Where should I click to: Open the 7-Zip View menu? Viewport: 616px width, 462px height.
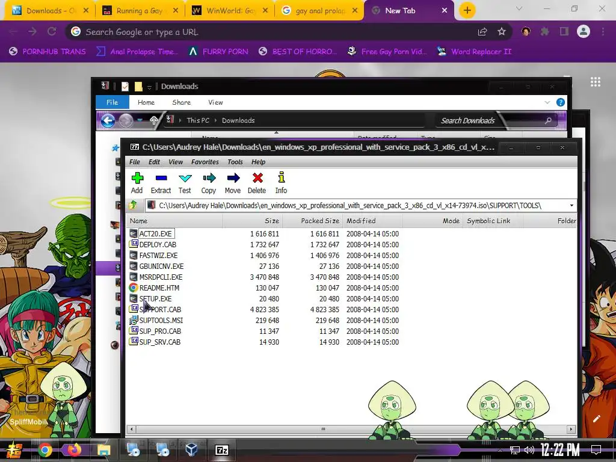pyautogui.click(x=176, y=162)
